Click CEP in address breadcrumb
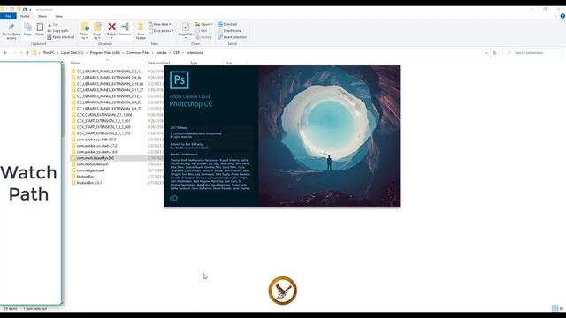This screenshot has height=318, width=566. click(x=176, y=53)
